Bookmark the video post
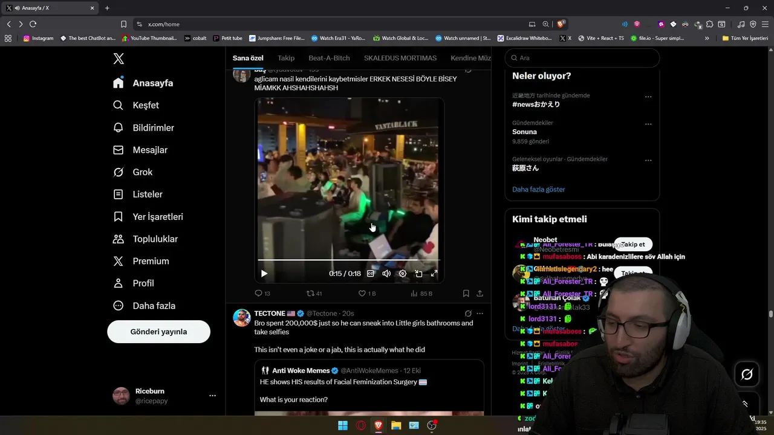774x435 pixels. click(x=466, y=294)
